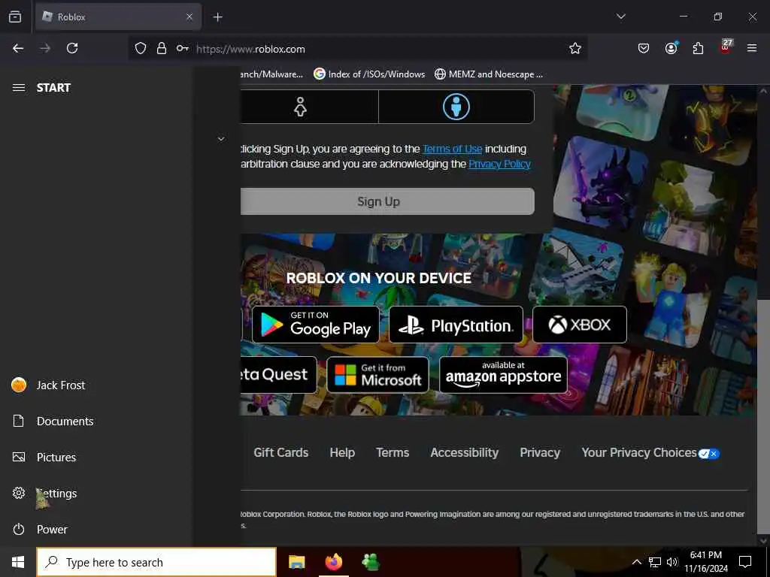Open Your Privacy Choices link
The image size is (770, 577).
(650, 452)
